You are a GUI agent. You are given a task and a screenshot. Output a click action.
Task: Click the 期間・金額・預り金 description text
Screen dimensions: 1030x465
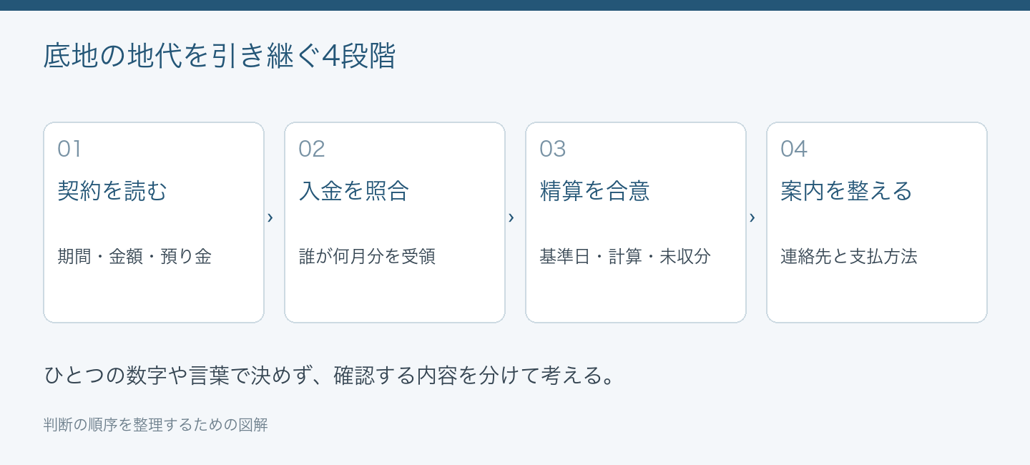(134, 257)
